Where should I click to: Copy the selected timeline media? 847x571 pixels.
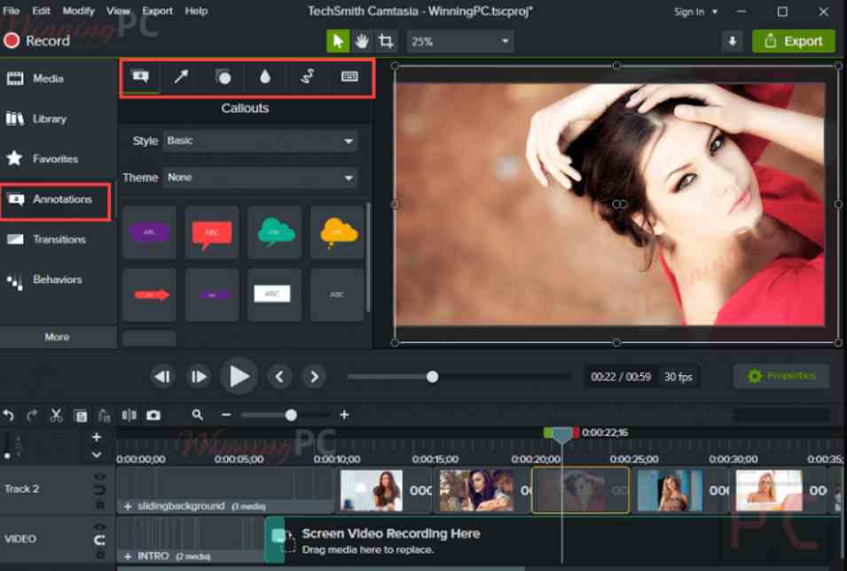pyautogui.click(x=81, y=416)
